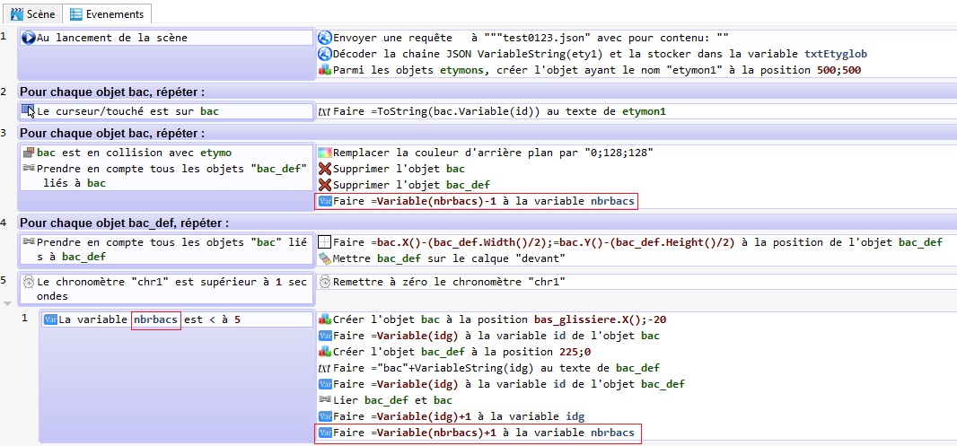Click the 'Envoyer une requête' network action icon
This screenshot has height=446, width=957.
point(325,38)
